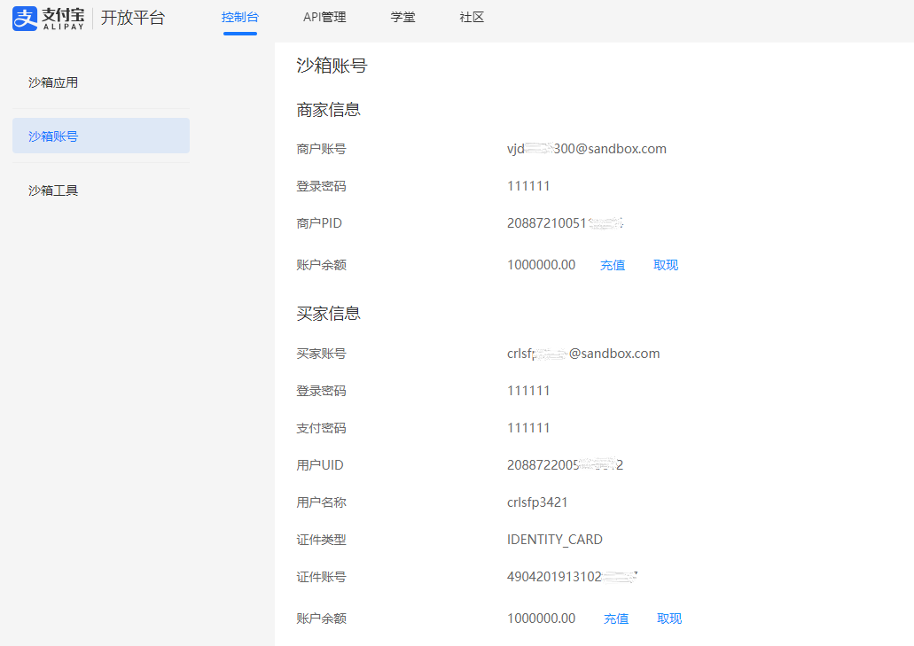The height and width of the screenshot is (646, 914).
Task: Click the 商家信息 section heading
Action: coord(328,110)
